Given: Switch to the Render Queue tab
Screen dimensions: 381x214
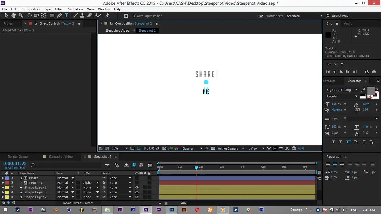Looking at the screenshot, I should (x=18, y=157).
